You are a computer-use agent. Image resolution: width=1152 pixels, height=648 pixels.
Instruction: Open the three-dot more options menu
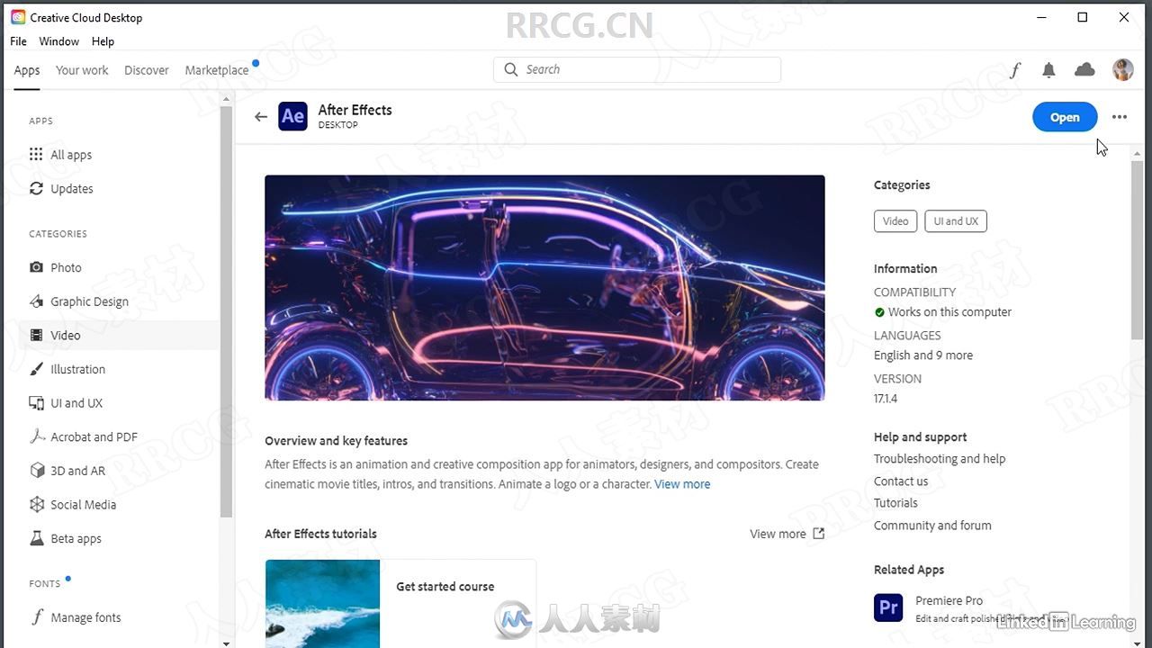tap(1120, 117)
